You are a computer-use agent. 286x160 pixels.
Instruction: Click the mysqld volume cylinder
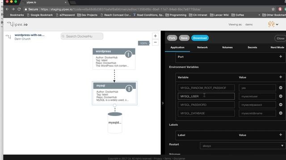(x=115, y=123)
